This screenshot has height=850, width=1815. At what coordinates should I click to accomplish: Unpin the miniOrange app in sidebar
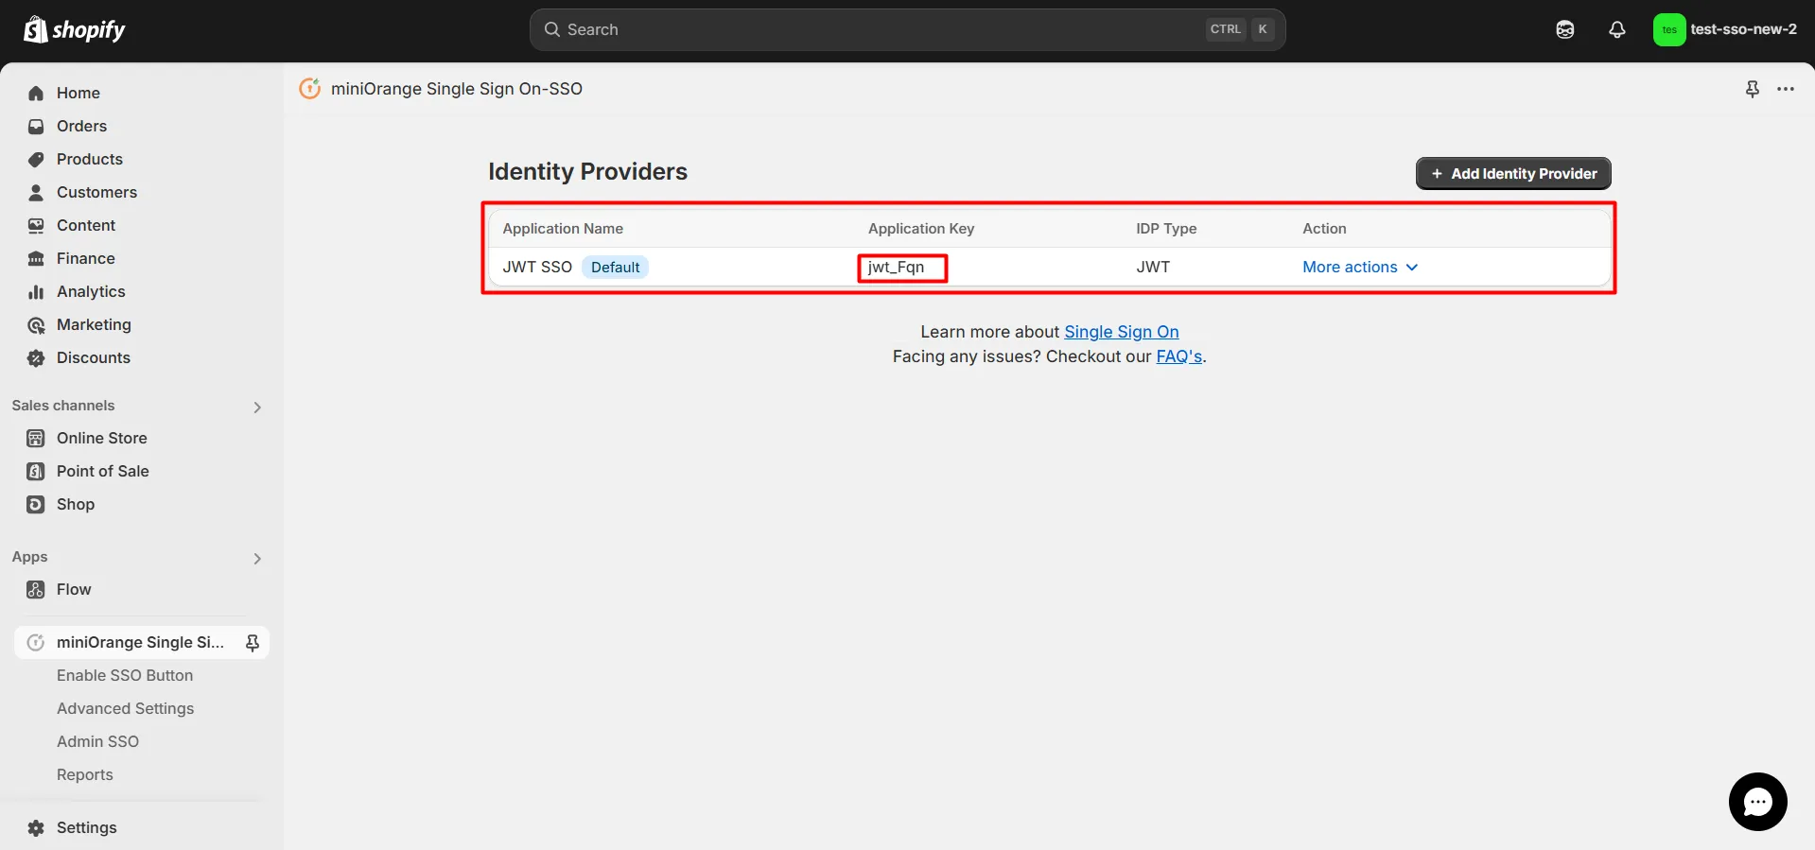[253, 643]
